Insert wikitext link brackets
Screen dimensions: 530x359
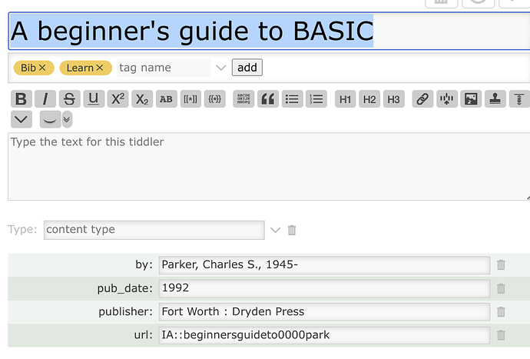[x=190, y=99]
